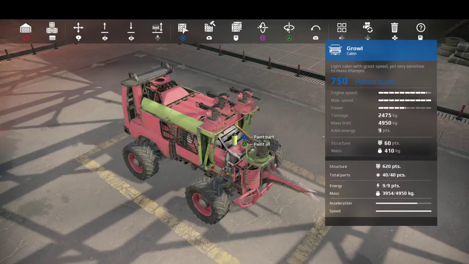Click the undo arrow icon
469x264 pixels.
point(315,28)
